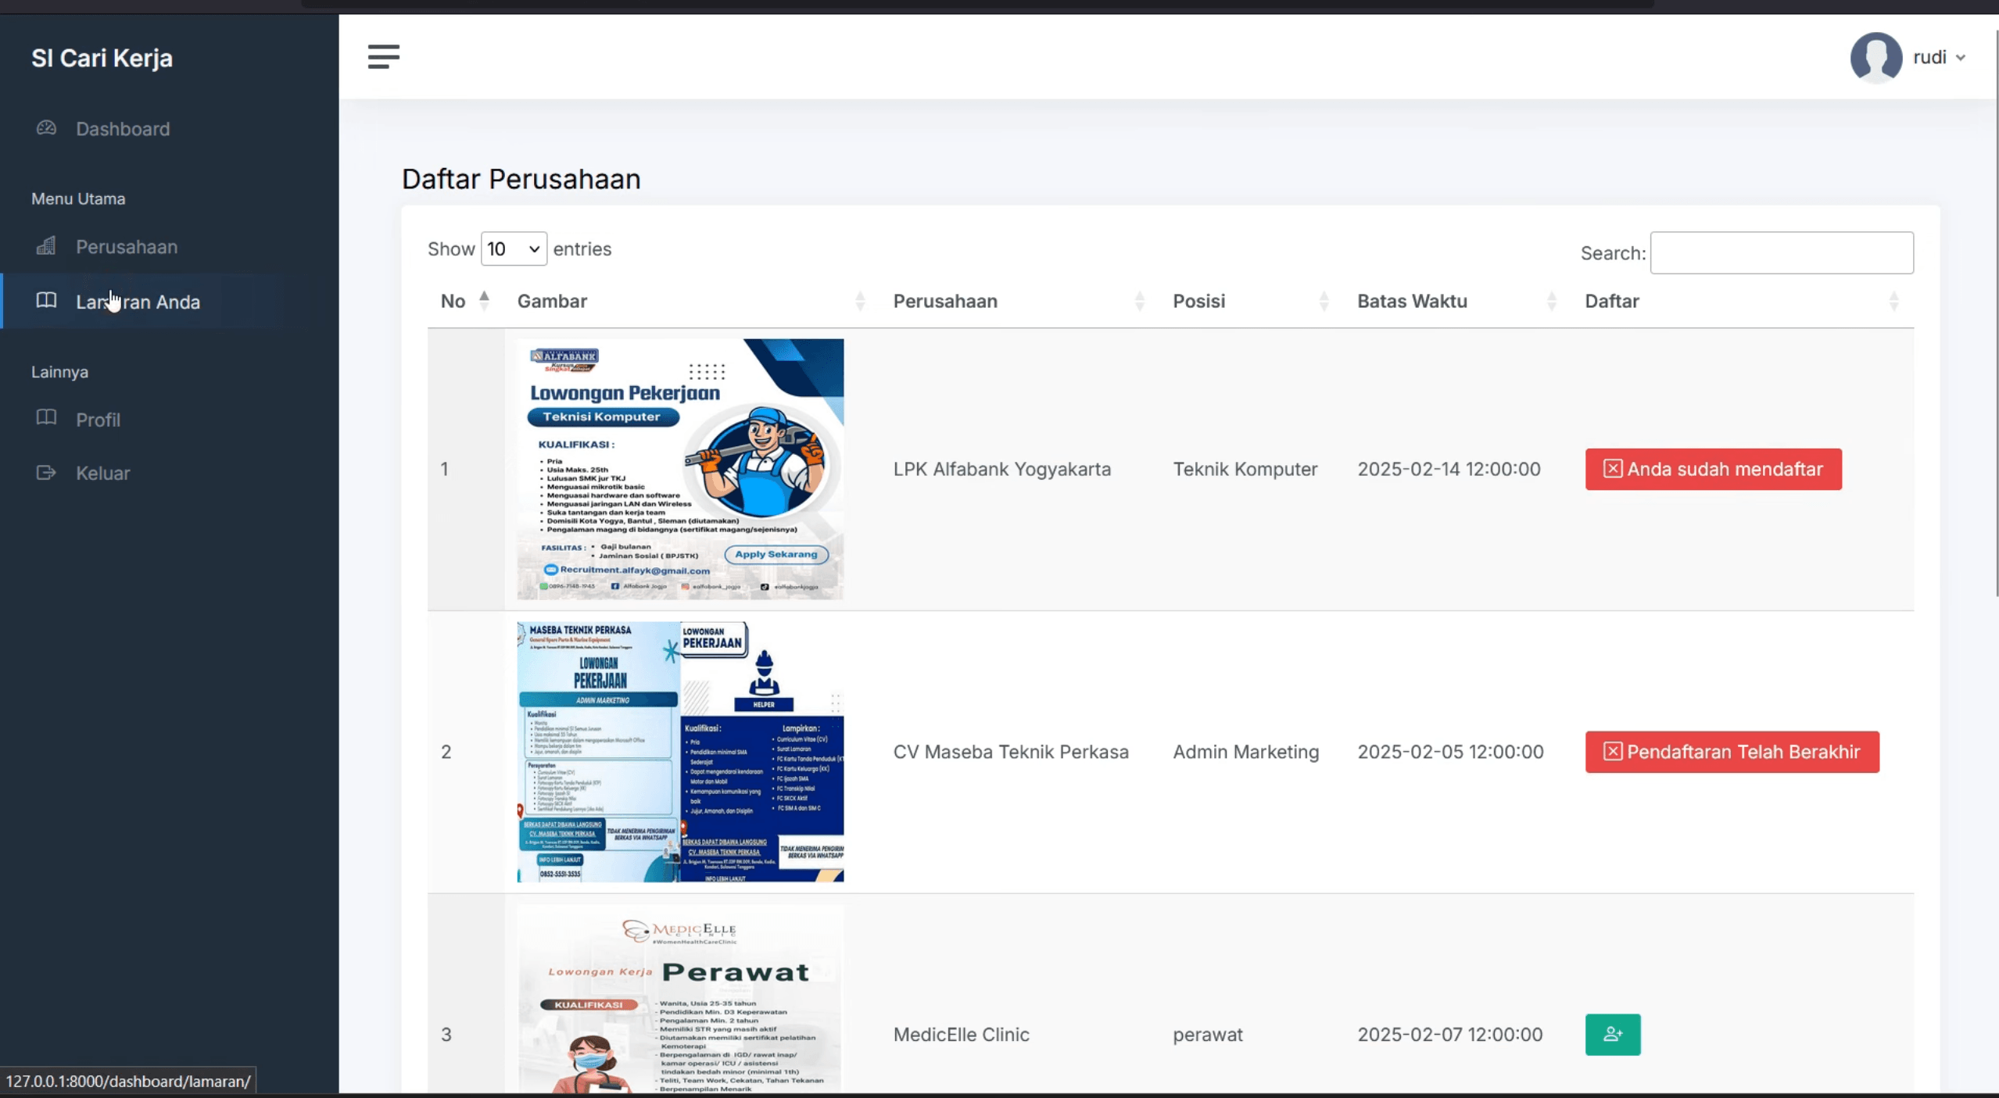This screenshot has width=1999, height=1098.
Task: Click the page vertical scrollbar
Action: point(1996,313)
